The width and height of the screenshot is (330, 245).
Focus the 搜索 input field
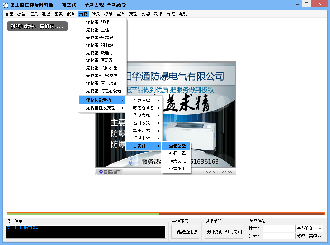(x=279, y=228)
